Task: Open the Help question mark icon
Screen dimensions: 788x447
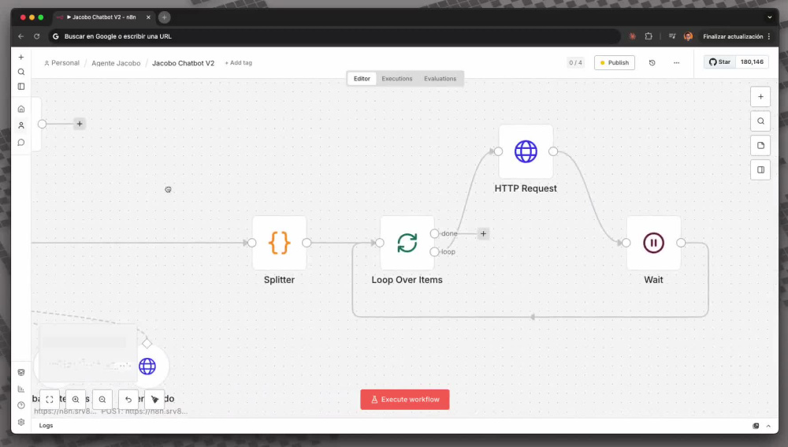Action: 21,405
